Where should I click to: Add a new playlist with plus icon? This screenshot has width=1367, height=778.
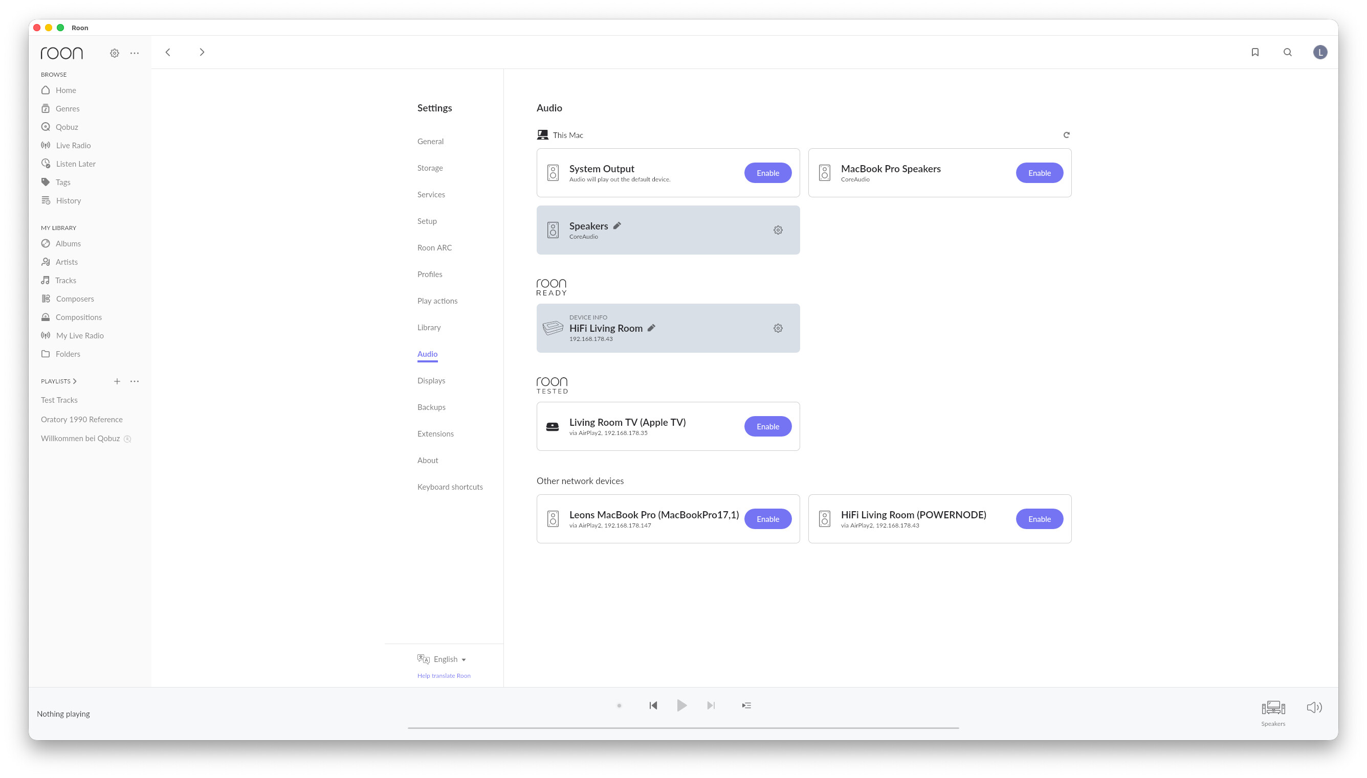pyautogui.click(x=117, y=381)
